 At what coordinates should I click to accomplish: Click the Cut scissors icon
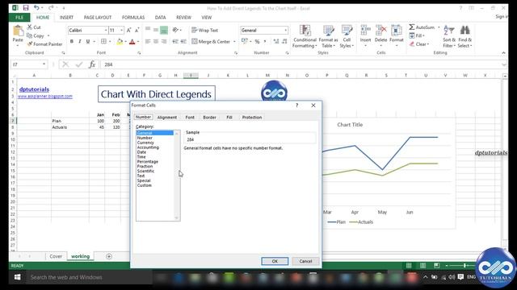30,27
